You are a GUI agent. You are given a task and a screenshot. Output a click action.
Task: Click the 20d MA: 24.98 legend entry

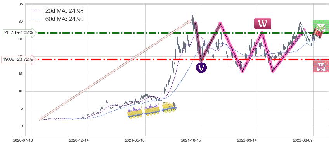pos(57,11)
